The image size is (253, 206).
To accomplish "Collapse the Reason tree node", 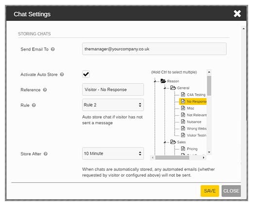I will pyautogui.click(x=155, y=81).
